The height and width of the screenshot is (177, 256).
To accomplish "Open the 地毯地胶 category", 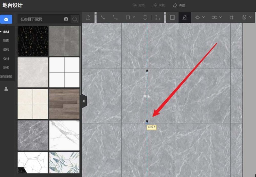I will [6, 77].
